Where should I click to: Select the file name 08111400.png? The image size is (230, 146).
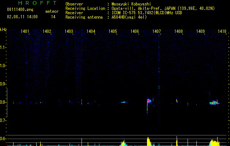click(x=20, y=10)
